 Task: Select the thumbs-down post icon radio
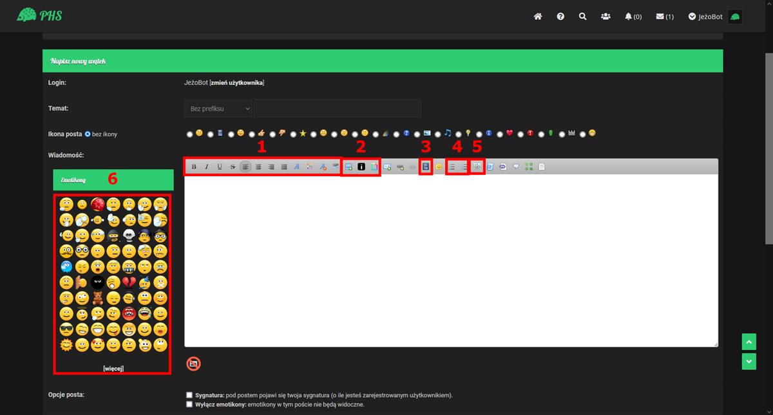pyautogui.click(x=272, y=134)
